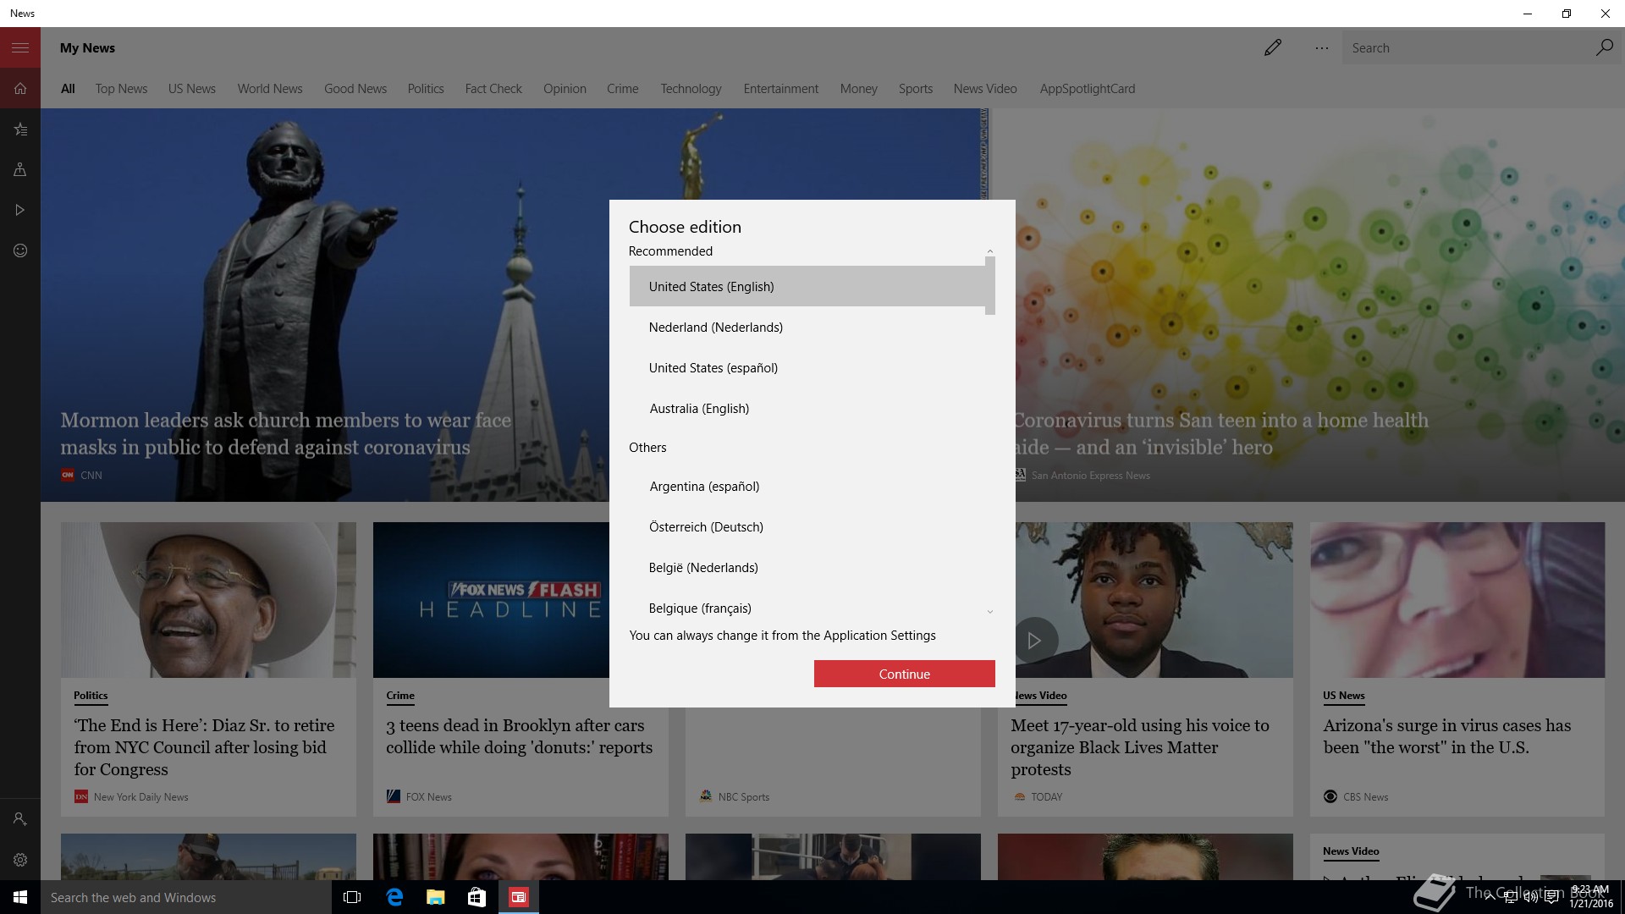Select Nederland (Nederlands) edition
Viewport: 1625px width, 914px height.
[807, 327]
